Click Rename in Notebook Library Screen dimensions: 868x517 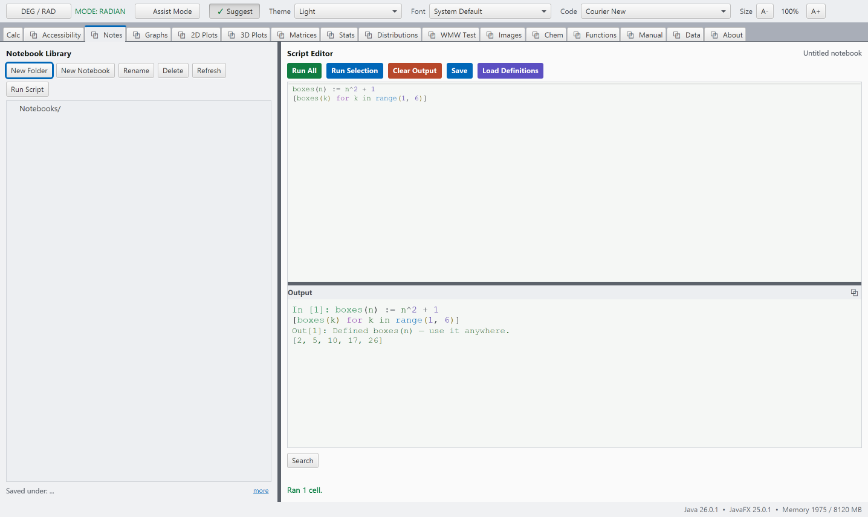[x=136, y=71]
